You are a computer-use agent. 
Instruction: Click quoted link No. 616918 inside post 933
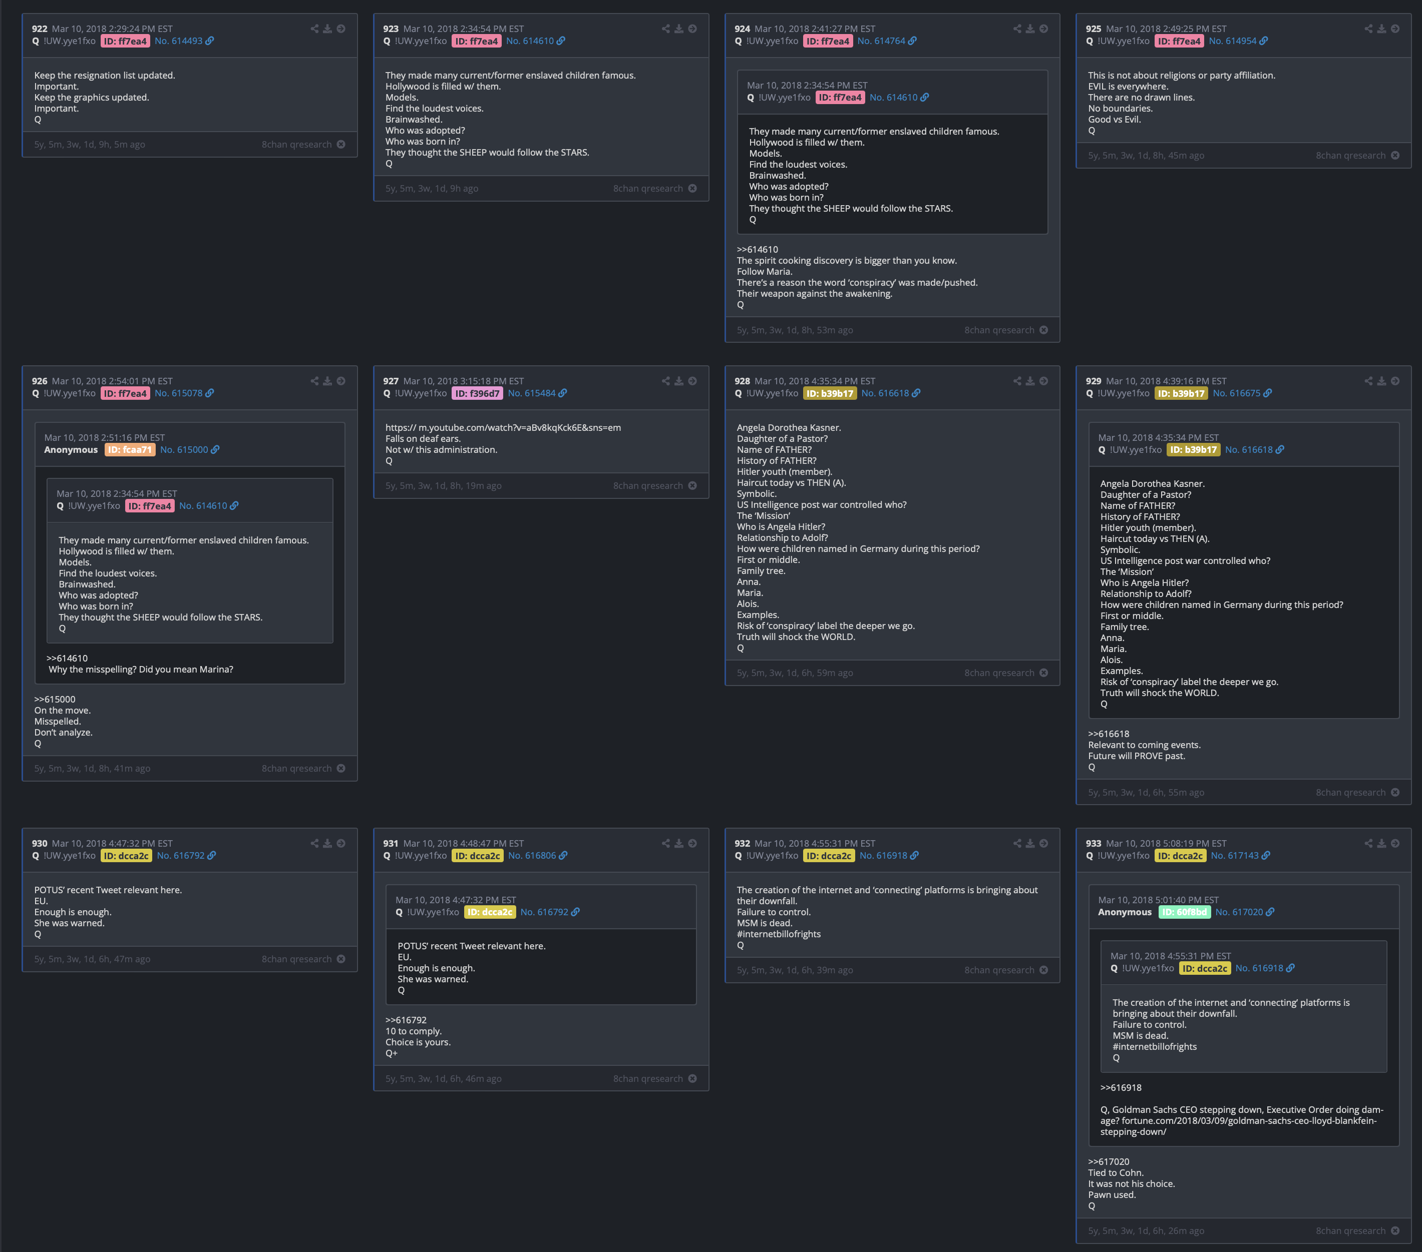click(1265, 968)
